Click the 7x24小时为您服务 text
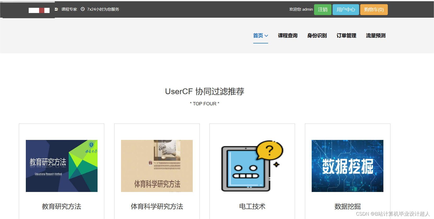 (103, 9)
